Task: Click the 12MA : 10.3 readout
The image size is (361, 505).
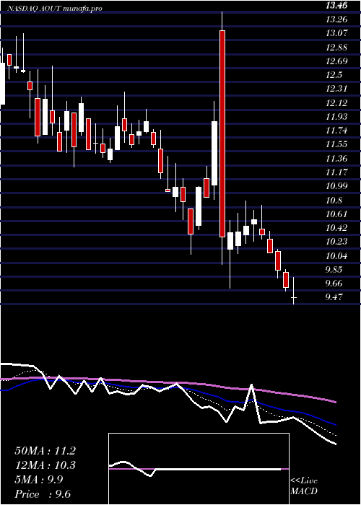Action: tap(45, 465)
